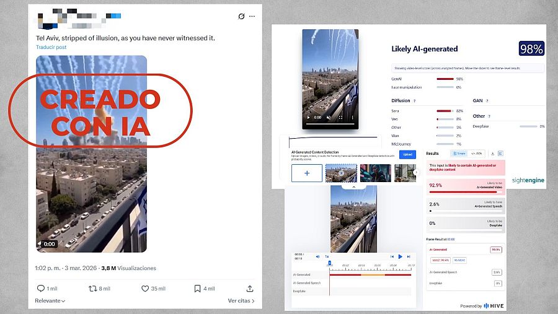Click the 2.6% AI-Generated Speech score card

point(466,205)
